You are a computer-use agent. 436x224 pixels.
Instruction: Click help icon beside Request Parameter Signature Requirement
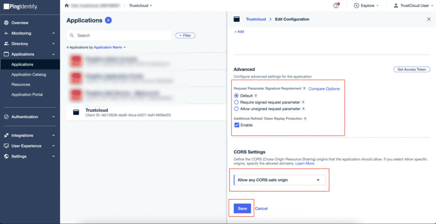click(x=304, y=88)
